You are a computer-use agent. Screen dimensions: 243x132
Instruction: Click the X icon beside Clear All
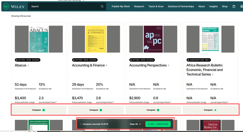[x=140, y=124]
